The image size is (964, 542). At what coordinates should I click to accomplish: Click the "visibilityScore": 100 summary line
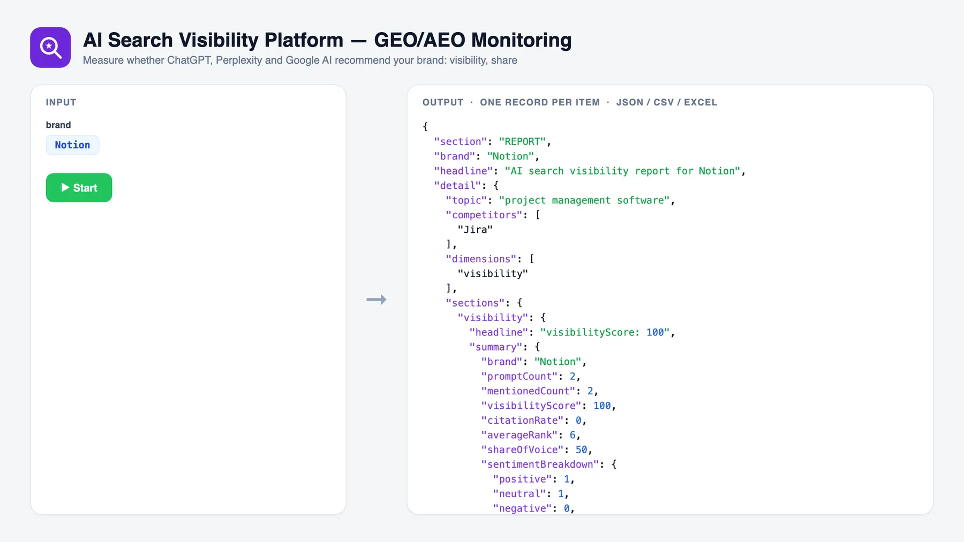tap(548, 406)
